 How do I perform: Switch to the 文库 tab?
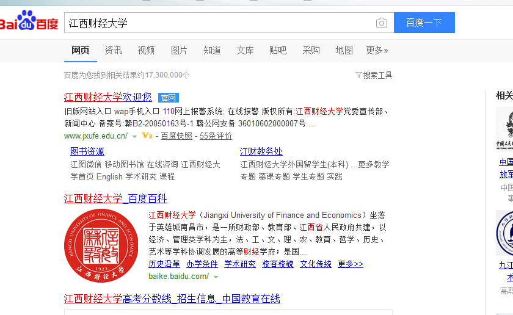(x=246, y=51)
